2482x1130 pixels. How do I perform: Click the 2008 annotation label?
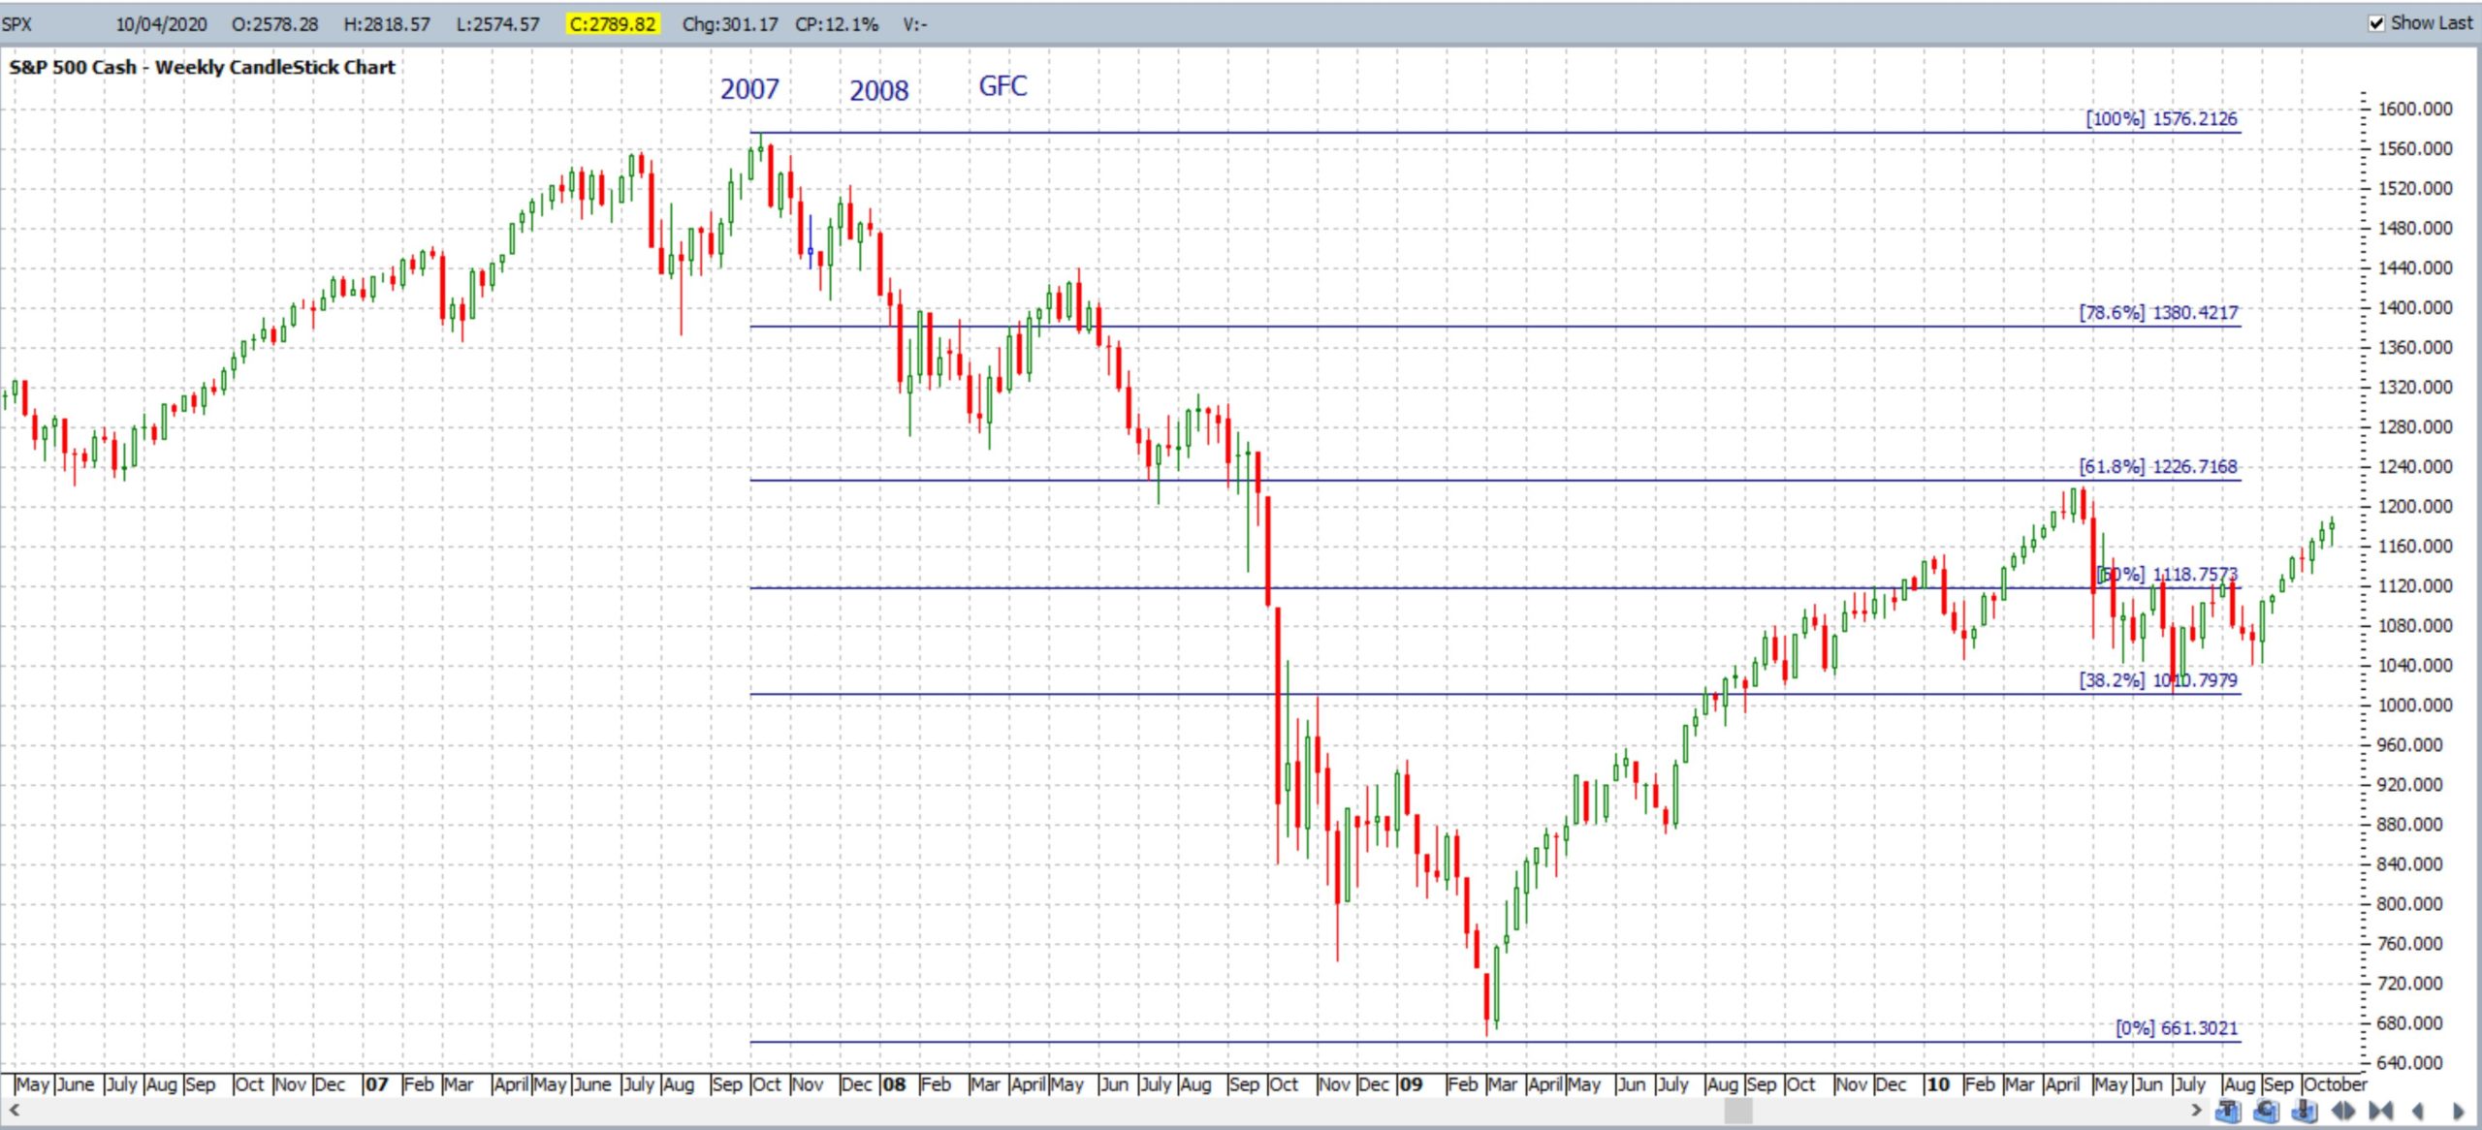pos(879,90)
